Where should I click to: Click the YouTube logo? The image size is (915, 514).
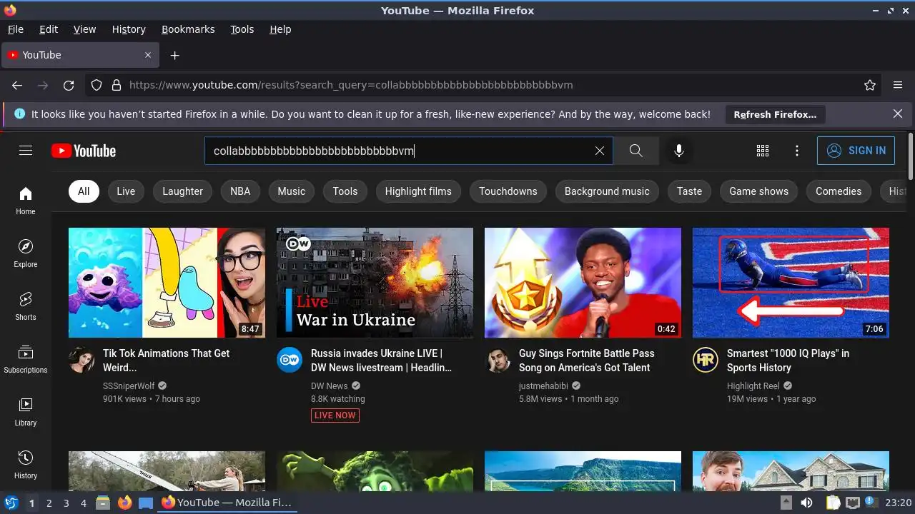pyautogui.click(x=84, y=151)
